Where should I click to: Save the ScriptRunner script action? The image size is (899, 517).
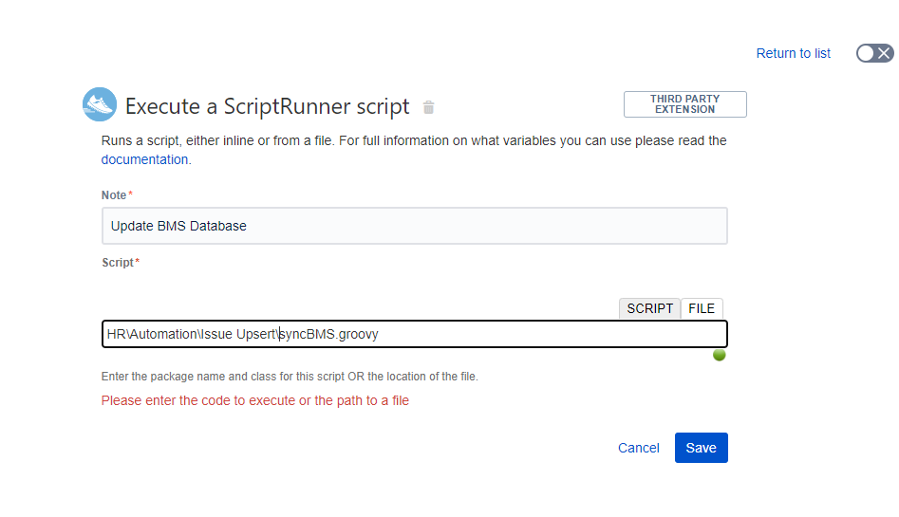pos(702,448)
